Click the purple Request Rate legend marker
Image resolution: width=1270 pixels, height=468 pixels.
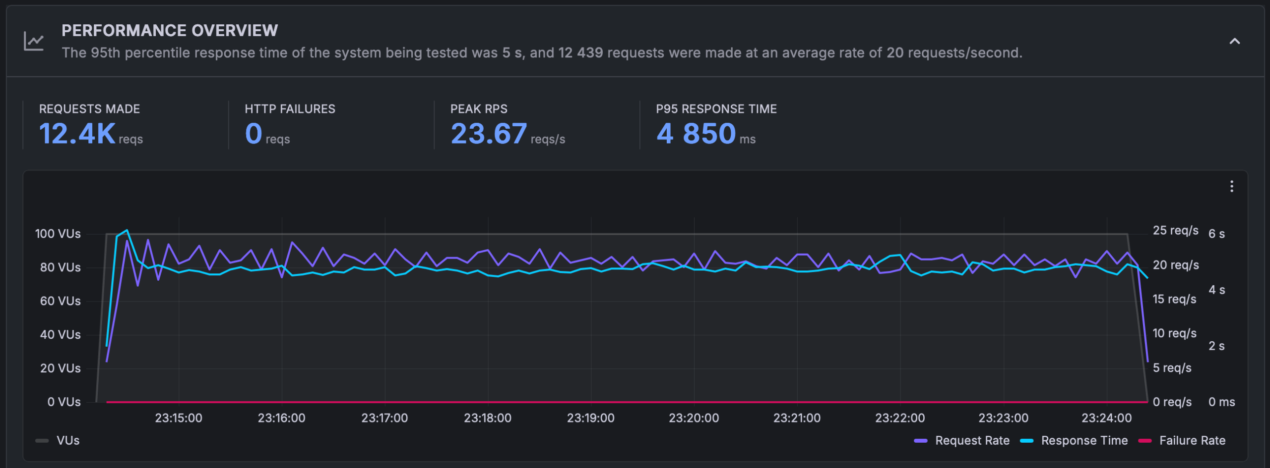coord(920,440)
